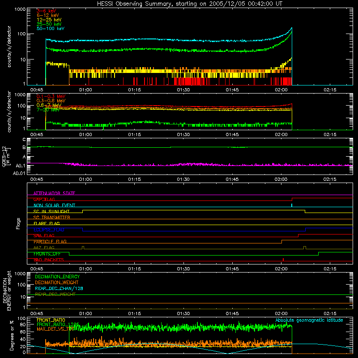Click the 01:30 time tick below the Flags panel
This screenshot has width=358, height=358.
(x=183, y=269)
